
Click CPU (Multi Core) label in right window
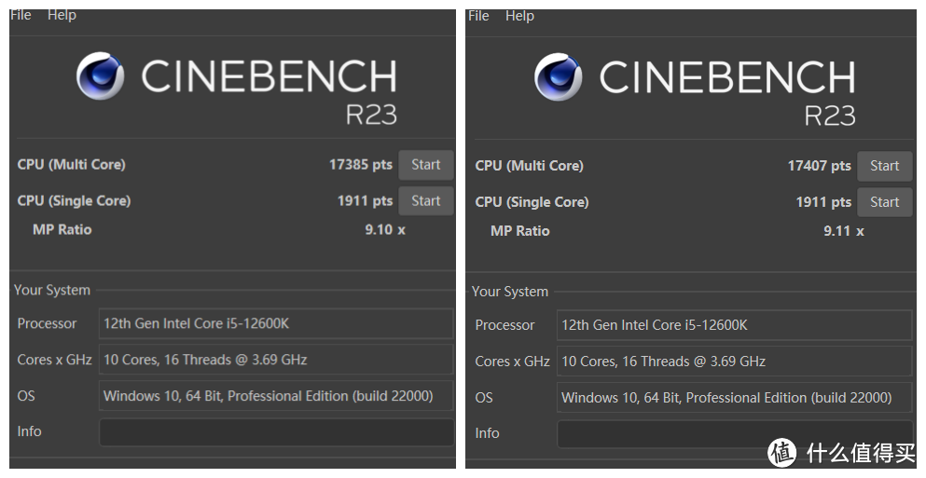(x=529, y=166)
